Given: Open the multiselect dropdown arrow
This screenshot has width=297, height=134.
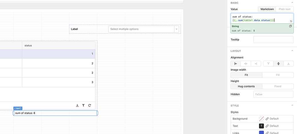Looking at the screenshot, I should click(177, 29).
